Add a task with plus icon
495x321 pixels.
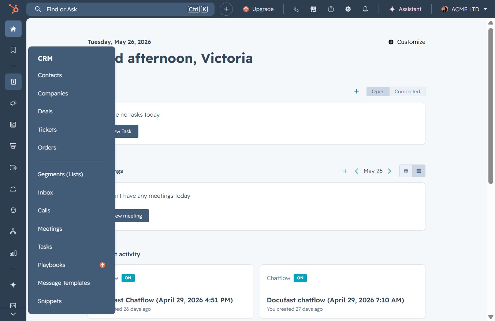[356, 91]
